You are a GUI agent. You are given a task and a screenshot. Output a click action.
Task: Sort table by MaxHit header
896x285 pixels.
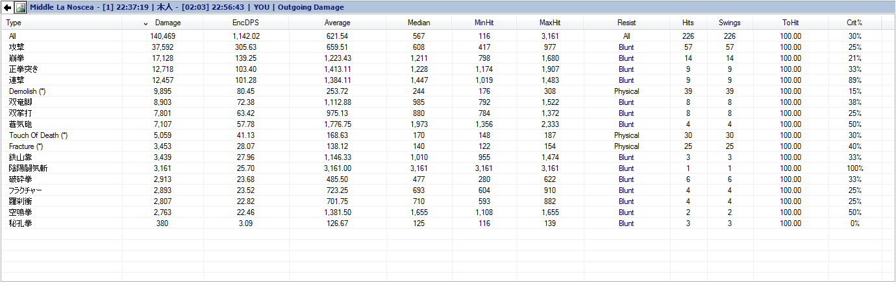click(550, 23)
